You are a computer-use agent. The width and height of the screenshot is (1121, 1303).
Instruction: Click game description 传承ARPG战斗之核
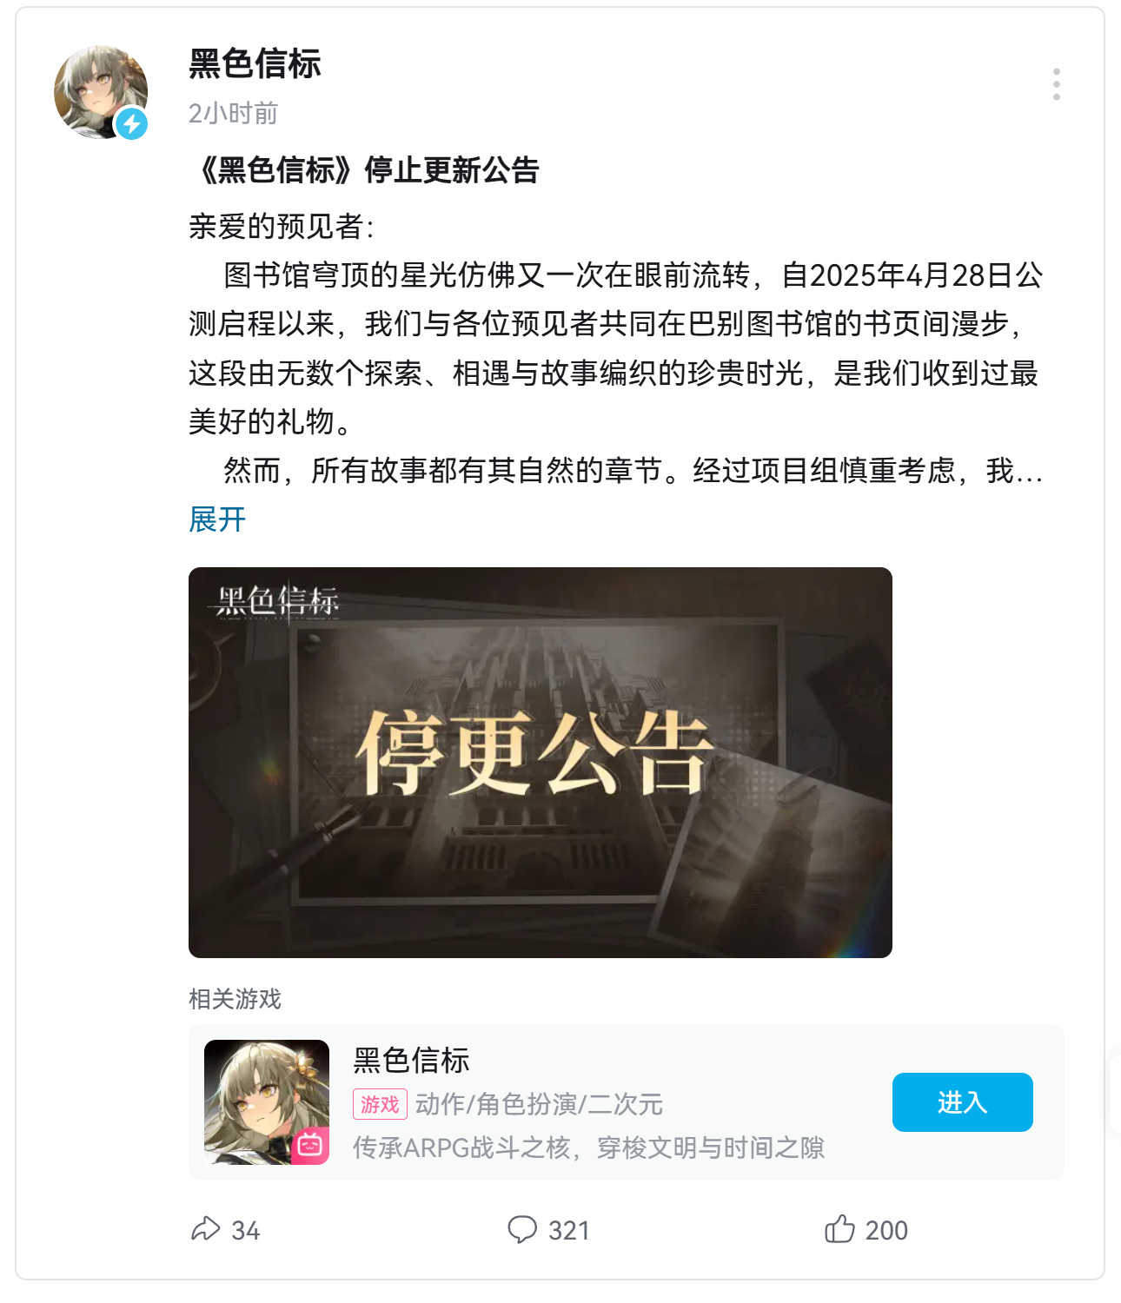pyautogui.click(x=461, y=1148)
